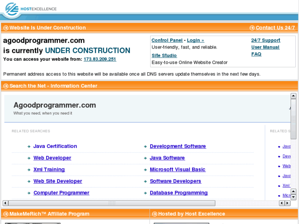Select the Microsoft Visual Basic search link

[x=177, y=169]
